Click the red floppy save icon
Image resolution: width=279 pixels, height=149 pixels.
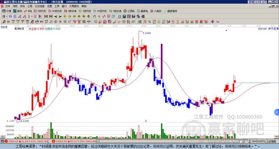[x=134, y=17]
